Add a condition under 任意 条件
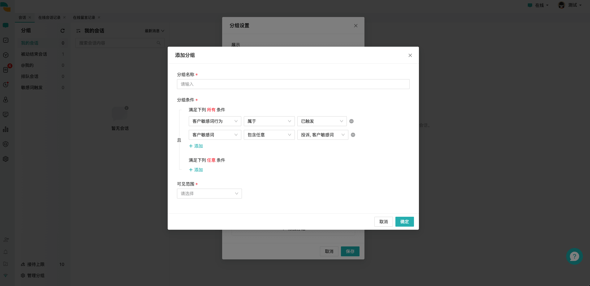Screen dimensions: 590x286 196,170
